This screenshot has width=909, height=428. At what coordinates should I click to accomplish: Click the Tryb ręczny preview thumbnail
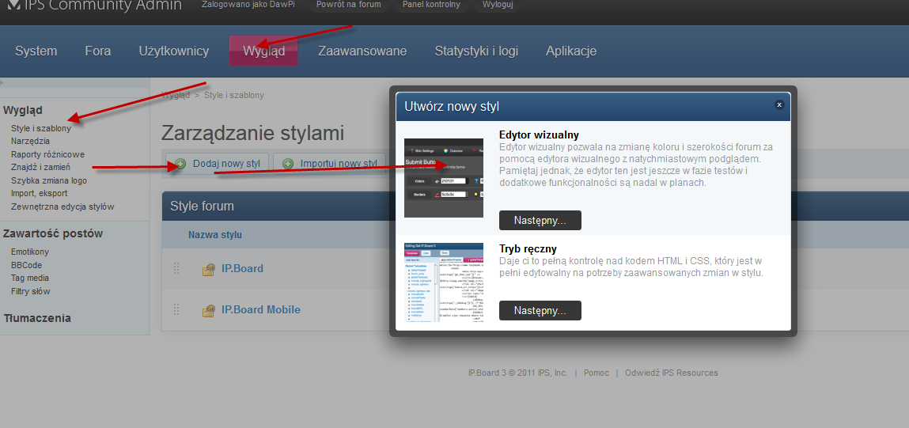[444, 282]
